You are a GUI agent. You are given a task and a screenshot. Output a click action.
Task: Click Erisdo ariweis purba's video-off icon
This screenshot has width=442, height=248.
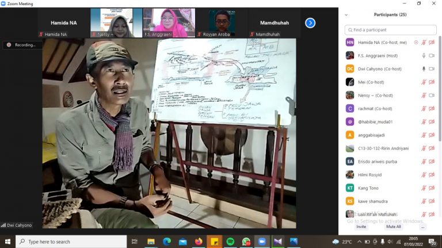[432, 162]
